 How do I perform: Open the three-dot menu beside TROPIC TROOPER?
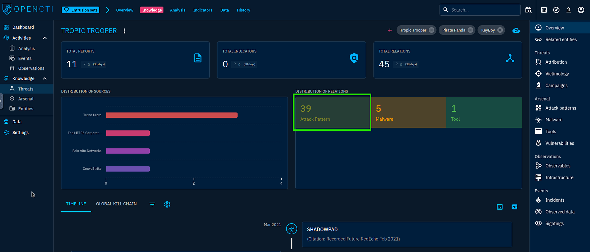[x=124, y=31]
